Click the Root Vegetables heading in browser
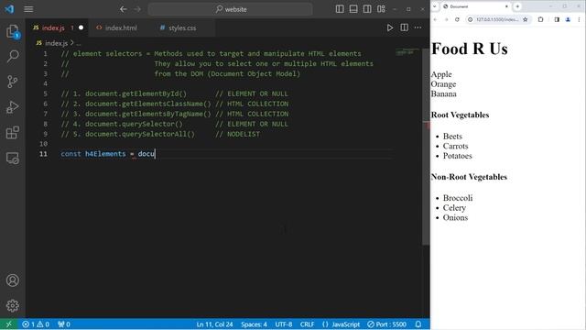Image resolution: width=586 pixels, height=330 pixels. pos(460,115)
